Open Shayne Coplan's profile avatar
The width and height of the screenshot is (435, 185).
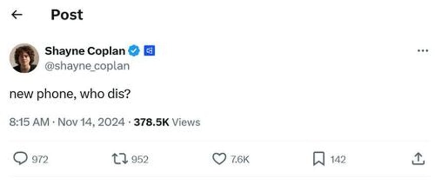pos(24,58)
